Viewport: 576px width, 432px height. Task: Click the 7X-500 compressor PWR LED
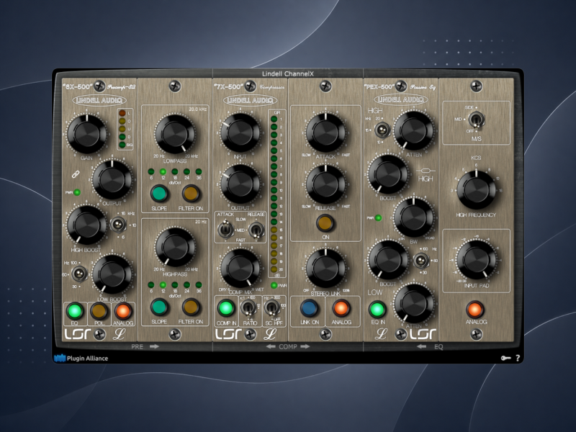(274, 285)
